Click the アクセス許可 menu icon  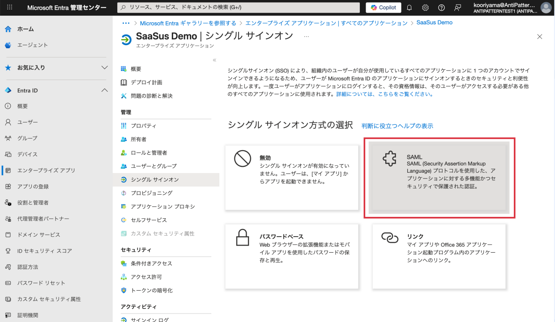pos(124,277)
